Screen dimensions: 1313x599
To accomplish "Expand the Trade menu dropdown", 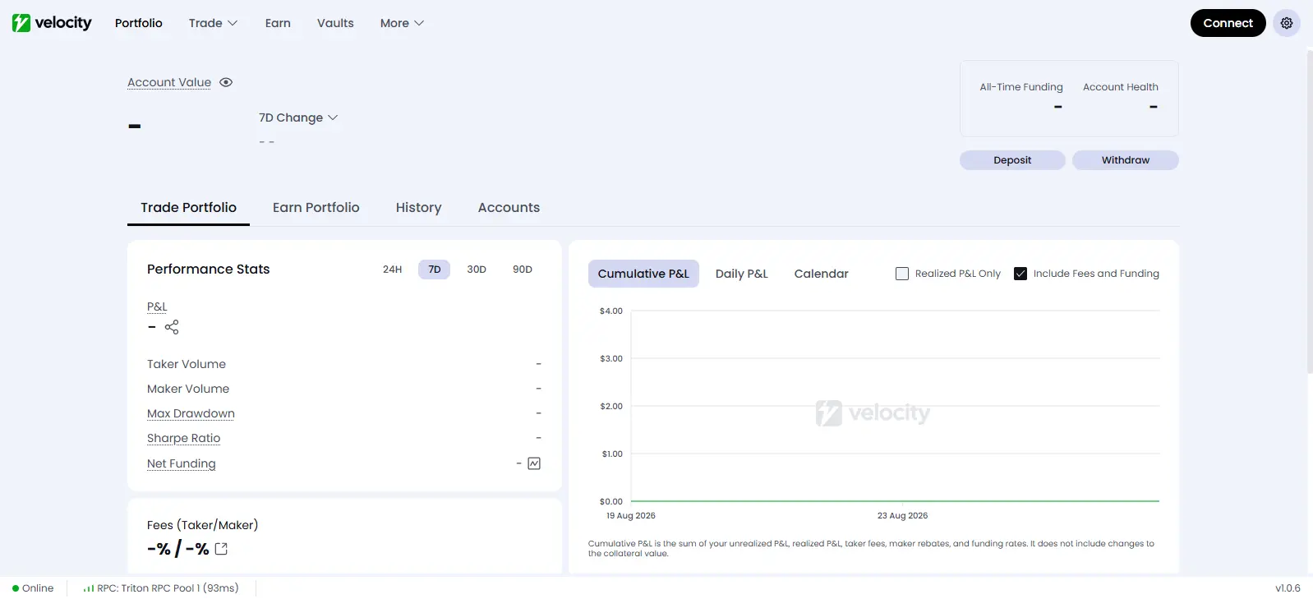I will 214,23.
